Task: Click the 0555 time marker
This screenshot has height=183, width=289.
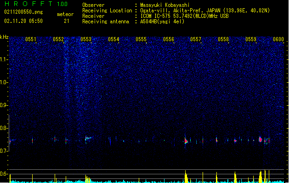Action: pyautogui.click(x=141, y=39)
